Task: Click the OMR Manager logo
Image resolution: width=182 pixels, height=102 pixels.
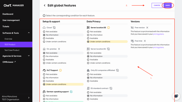Action: 14,6
